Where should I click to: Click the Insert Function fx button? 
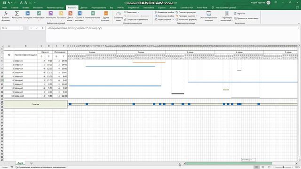(6, 16)
